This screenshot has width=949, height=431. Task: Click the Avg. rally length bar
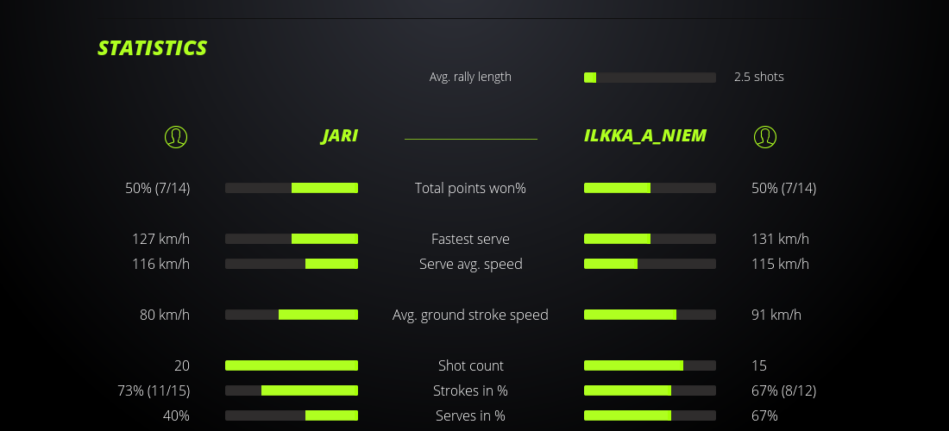[x=650, y=78]
